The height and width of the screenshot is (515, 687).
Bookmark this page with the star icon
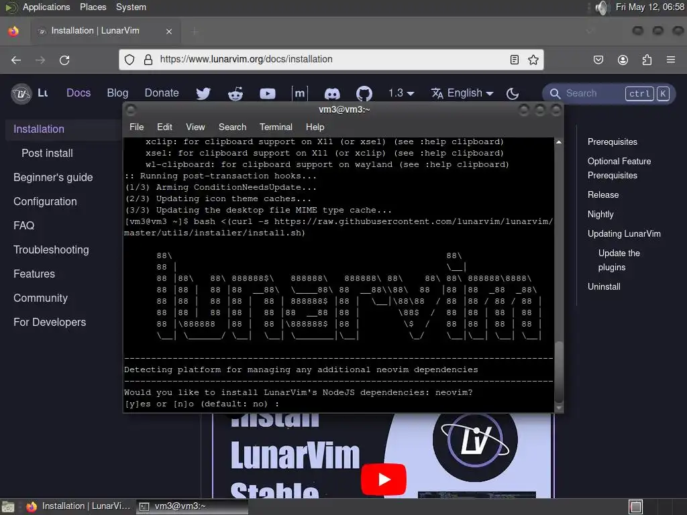pyautogui.click(x=533, y=60)
